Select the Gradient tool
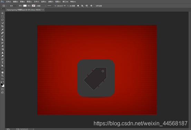 (x=2, y=49)
